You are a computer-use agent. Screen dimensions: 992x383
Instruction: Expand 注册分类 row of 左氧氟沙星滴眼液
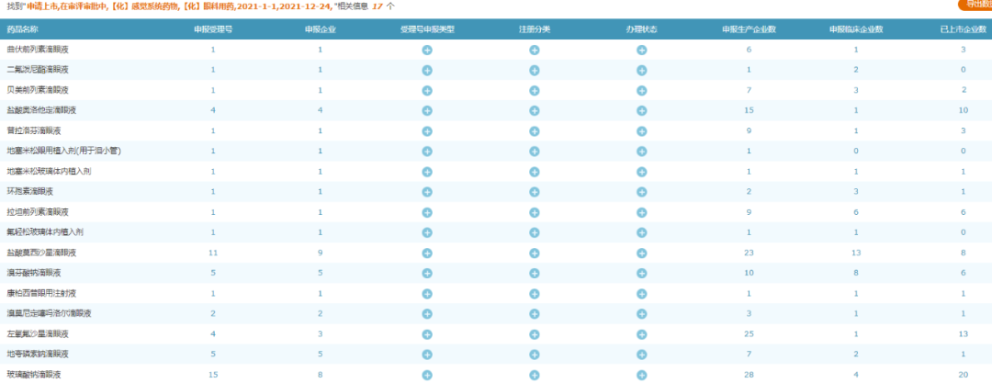point(535,334)
